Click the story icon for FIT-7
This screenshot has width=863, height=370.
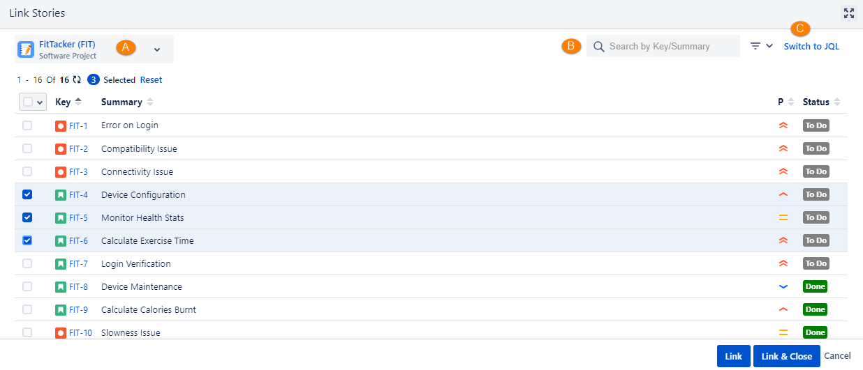[61, 263]
